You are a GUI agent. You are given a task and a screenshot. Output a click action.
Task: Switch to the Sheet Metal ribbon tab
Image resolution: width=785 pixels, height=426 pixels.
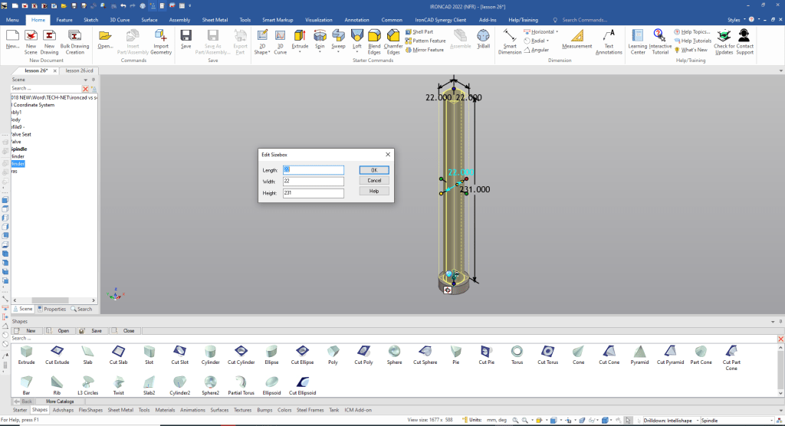pos(214,19)
